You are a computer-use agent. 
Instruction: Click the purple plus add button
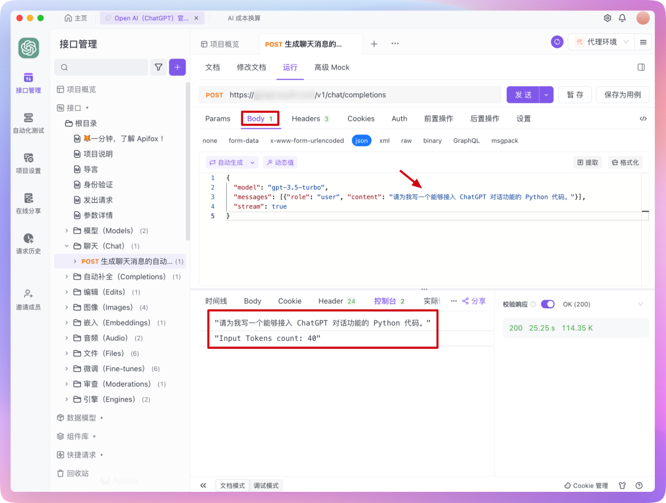coord(177,67)
